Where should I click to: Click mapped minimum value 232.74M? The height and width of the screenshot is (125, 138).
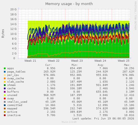click(x=76, y=109)
